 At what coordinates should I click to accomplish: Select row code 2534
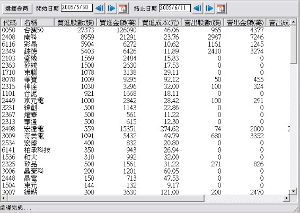pos(8,143)
